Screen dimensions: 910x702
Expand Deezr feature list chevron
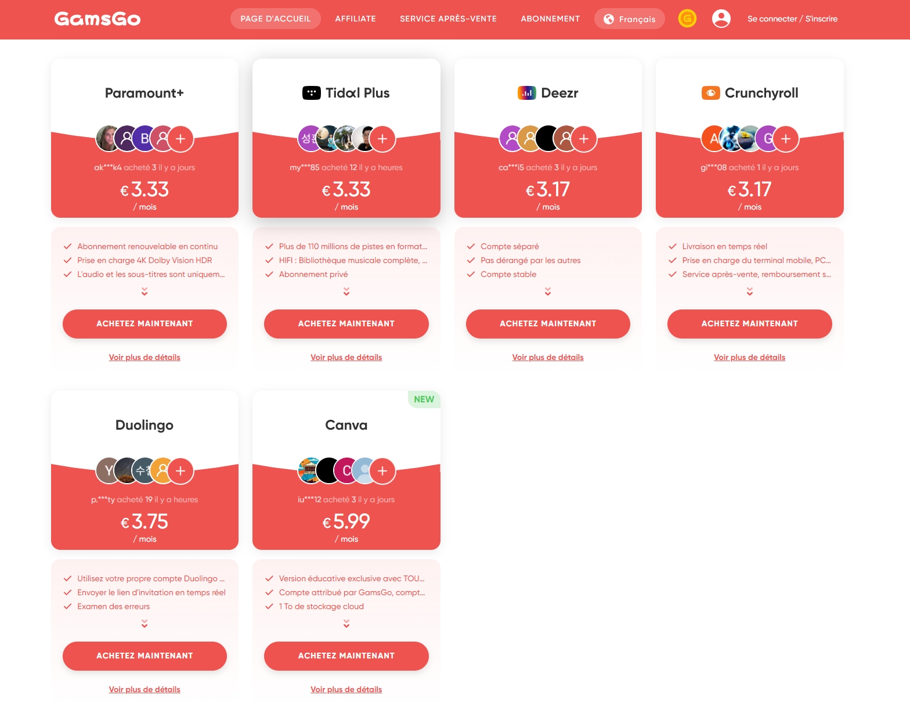point(548,291)
